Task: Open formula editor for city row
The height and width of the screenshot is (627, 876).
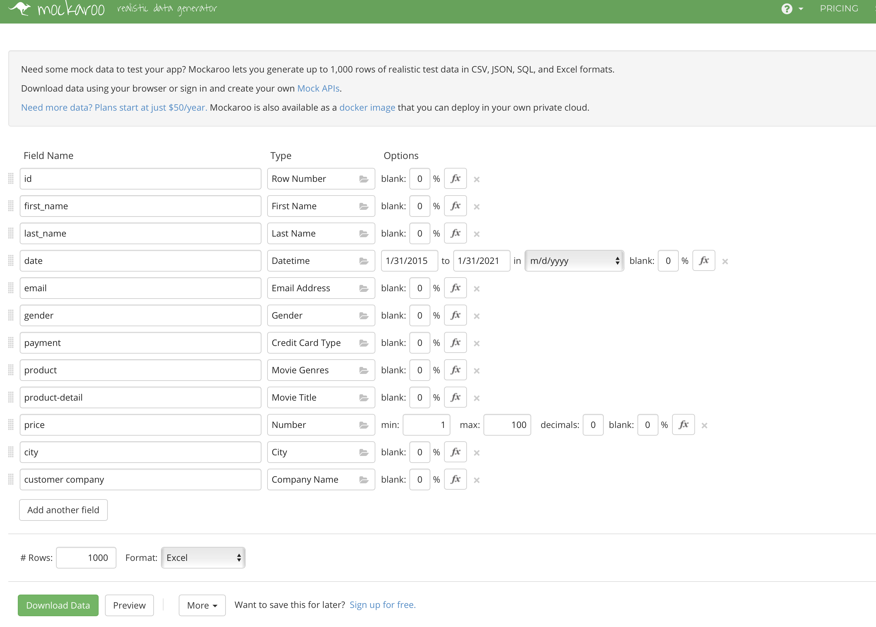Action: [455, 452]
